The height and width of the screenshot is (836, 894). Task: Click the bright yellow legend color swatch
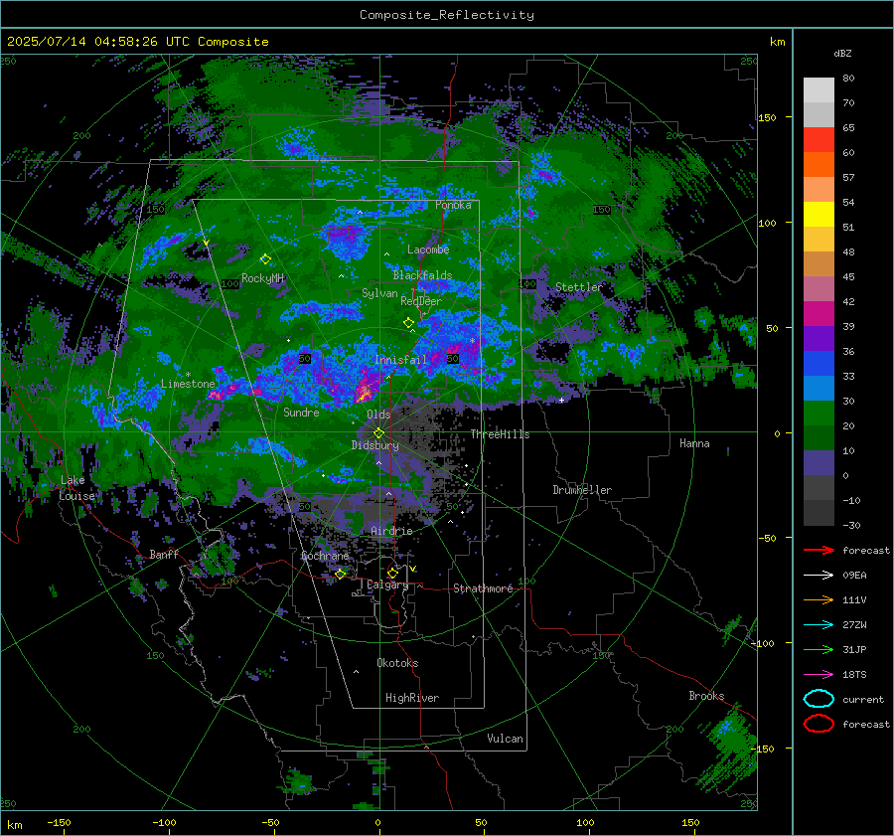tap(819, 215)
